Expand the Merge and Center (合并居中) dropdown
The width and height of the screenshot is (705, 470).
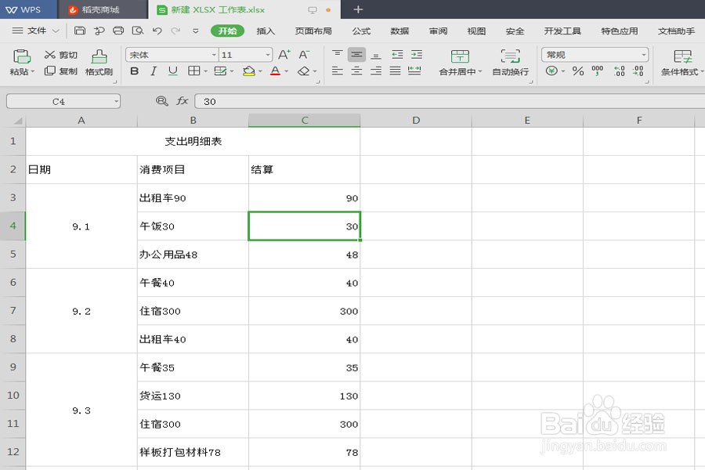click(x=480, y=71)
